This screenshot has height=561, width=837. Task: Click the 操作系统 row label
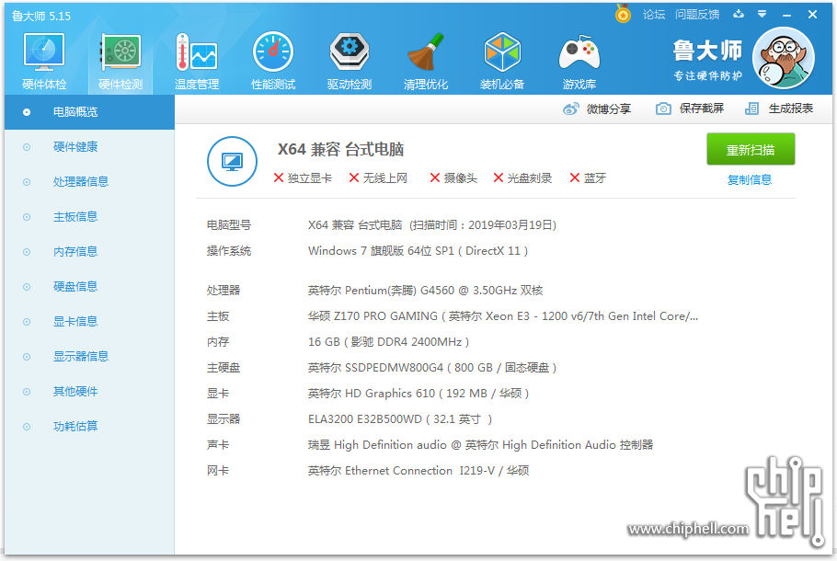[x=229, y=251]
